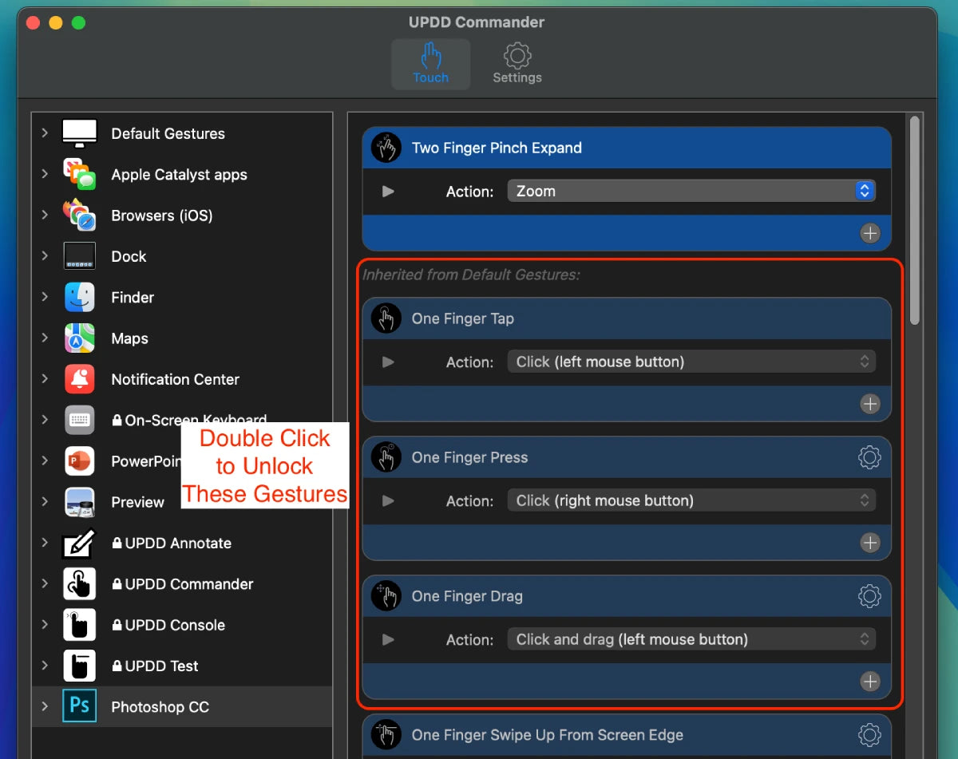Click the UPDD Console icon

point(80,625)
